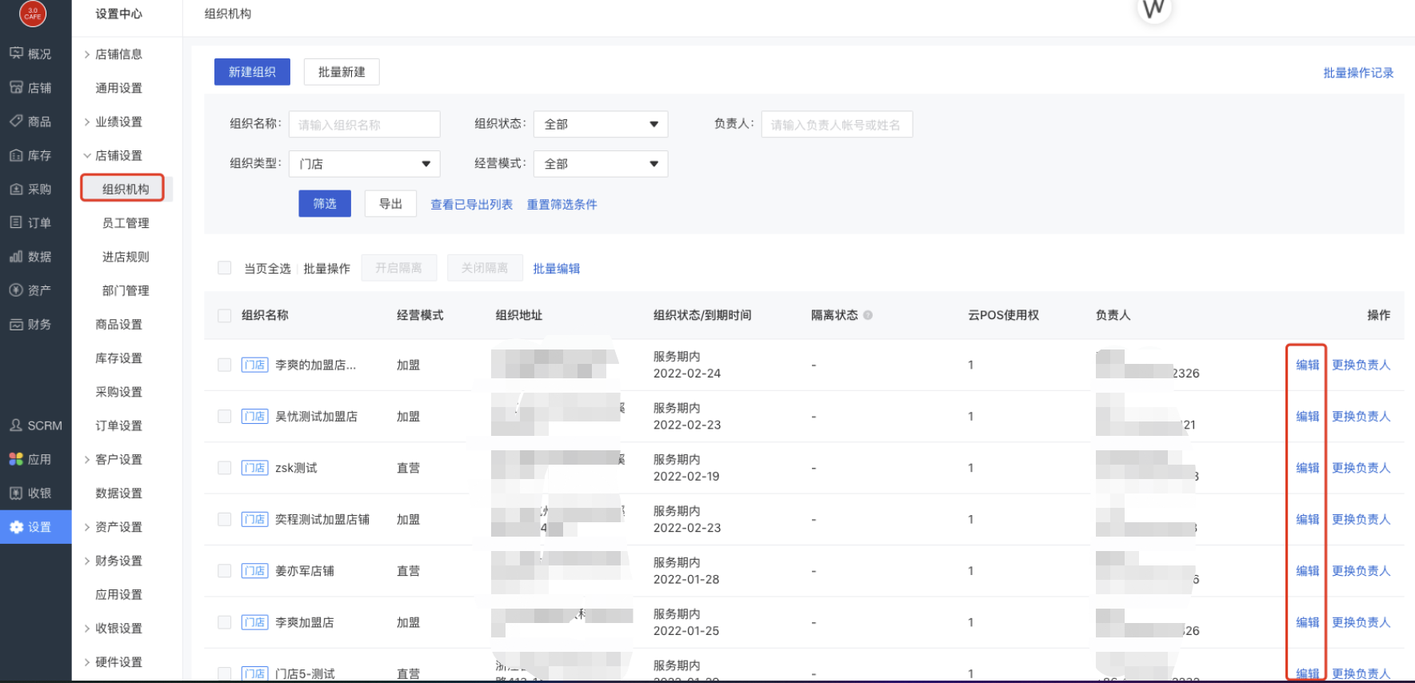Viewport: 1415px width, 683px height.
Task: Open the 收银 cashier sidebar icon
Action: point(16,493)
